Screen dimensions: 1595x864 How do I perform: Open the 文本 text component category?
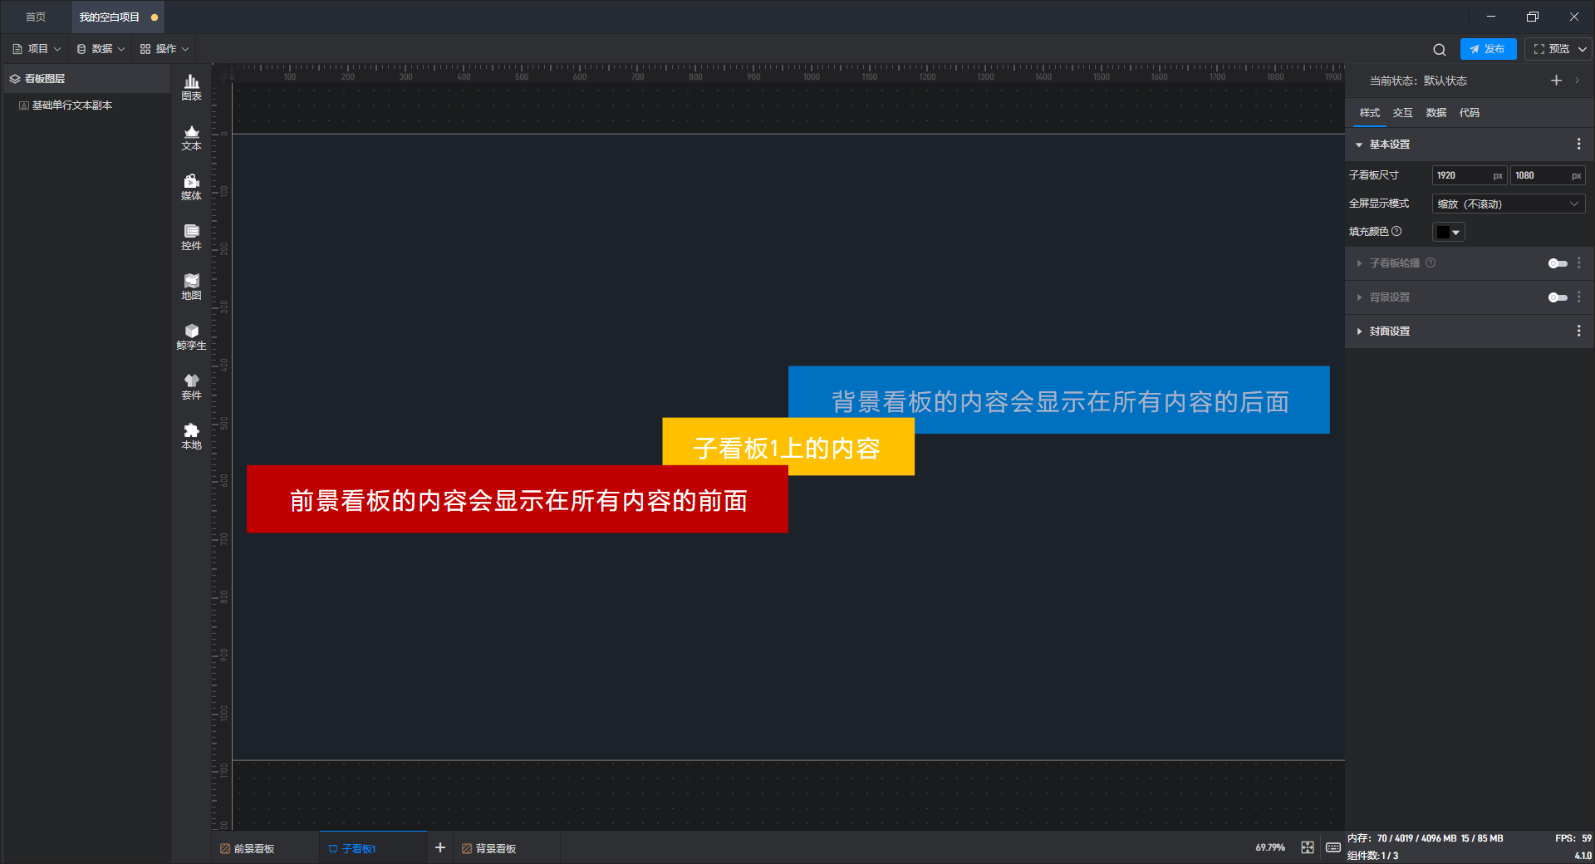191,137
